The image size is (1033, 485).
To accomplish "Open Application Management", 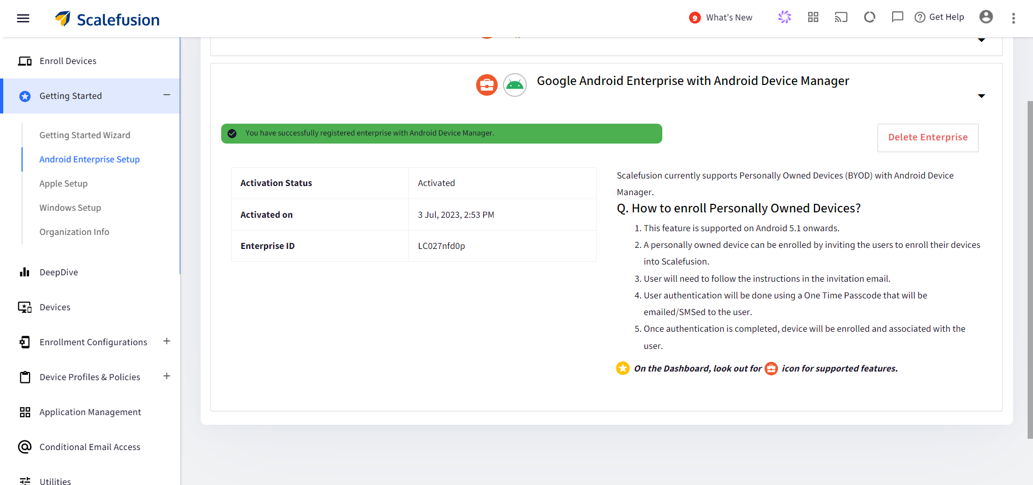I will click(90, 412).
